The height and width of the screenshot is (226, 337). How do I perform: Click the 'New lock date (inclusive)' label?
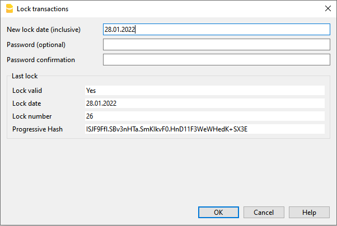44,30
